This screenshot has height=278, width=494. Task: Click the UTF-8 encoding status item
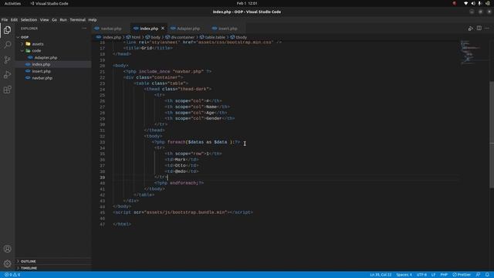(421, 275)
